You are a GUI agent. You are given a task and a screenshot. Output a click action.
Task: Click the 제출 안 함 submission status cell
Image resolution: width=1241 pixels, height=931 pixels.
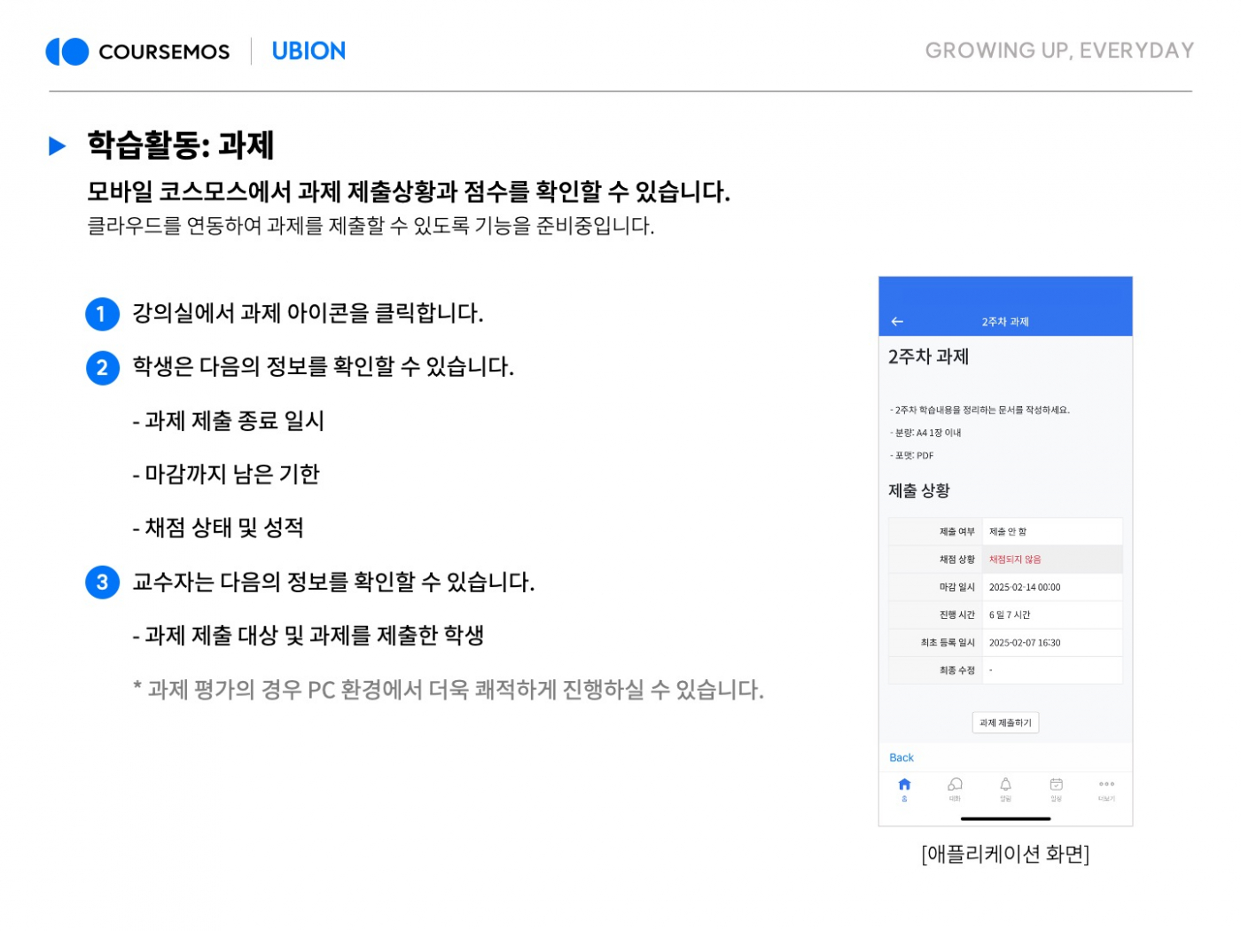pyautogui.click(x=1051, y=532)
